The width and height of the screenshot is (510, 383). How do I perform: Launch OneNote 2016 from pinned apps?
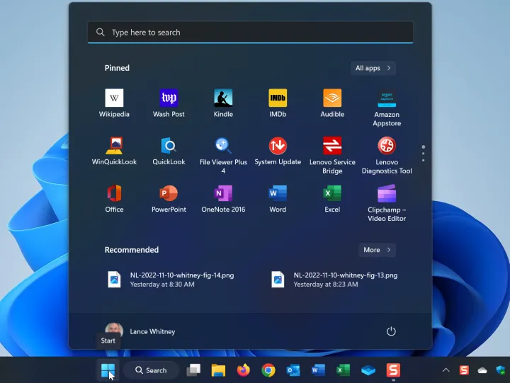(x=223, y=194)
